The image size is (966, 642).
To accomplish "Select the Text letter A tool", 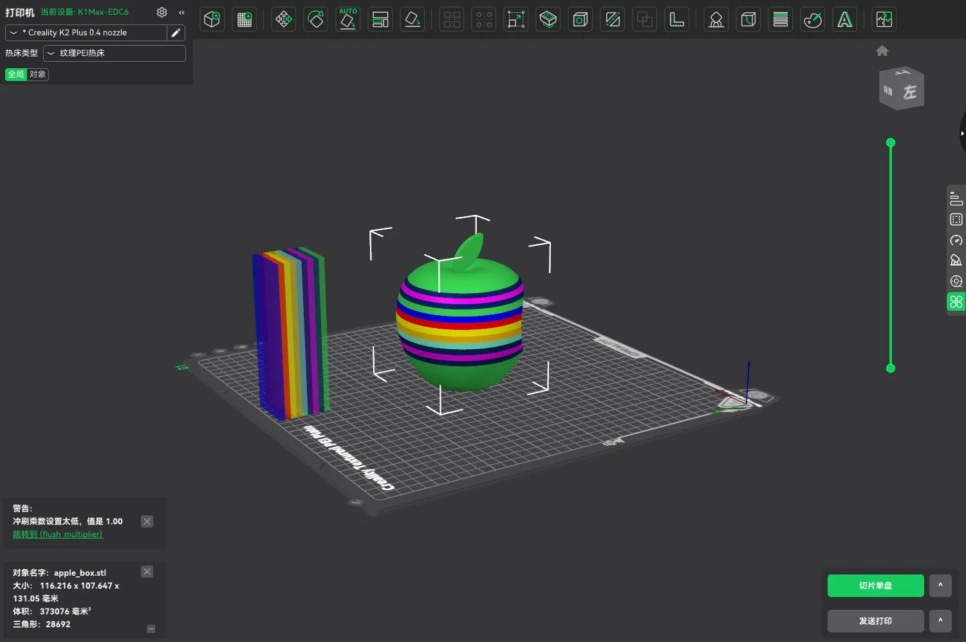I will point(845,19).
